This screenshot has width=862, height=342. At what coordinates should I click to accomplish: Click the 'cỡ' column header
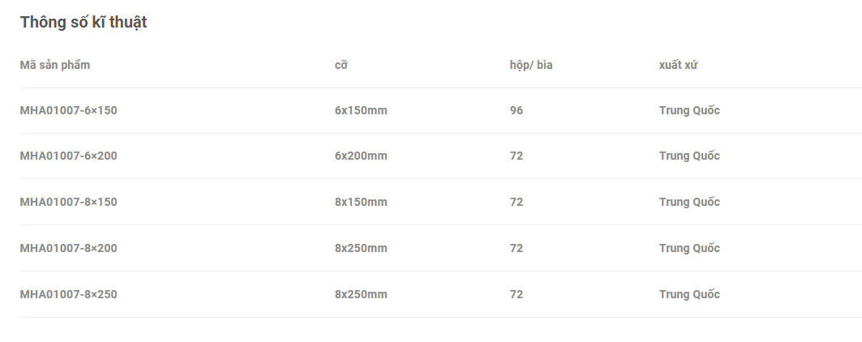341,65
